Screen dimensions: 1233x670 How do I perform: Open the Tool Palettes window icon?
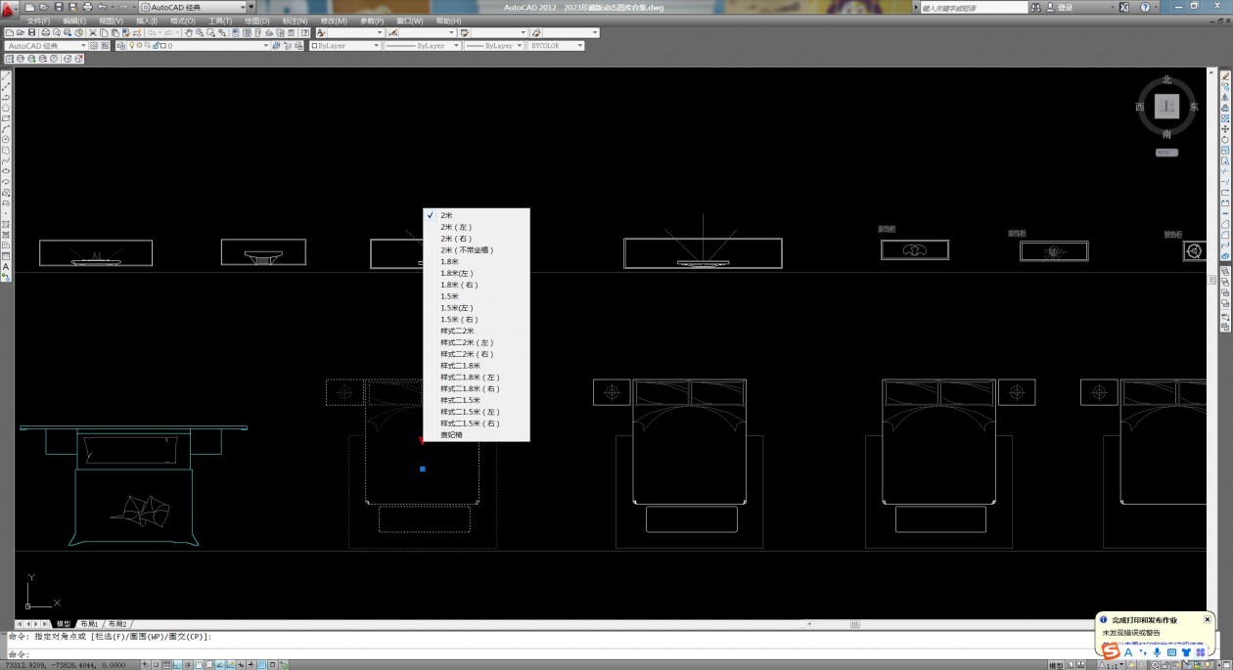[257, 32]
